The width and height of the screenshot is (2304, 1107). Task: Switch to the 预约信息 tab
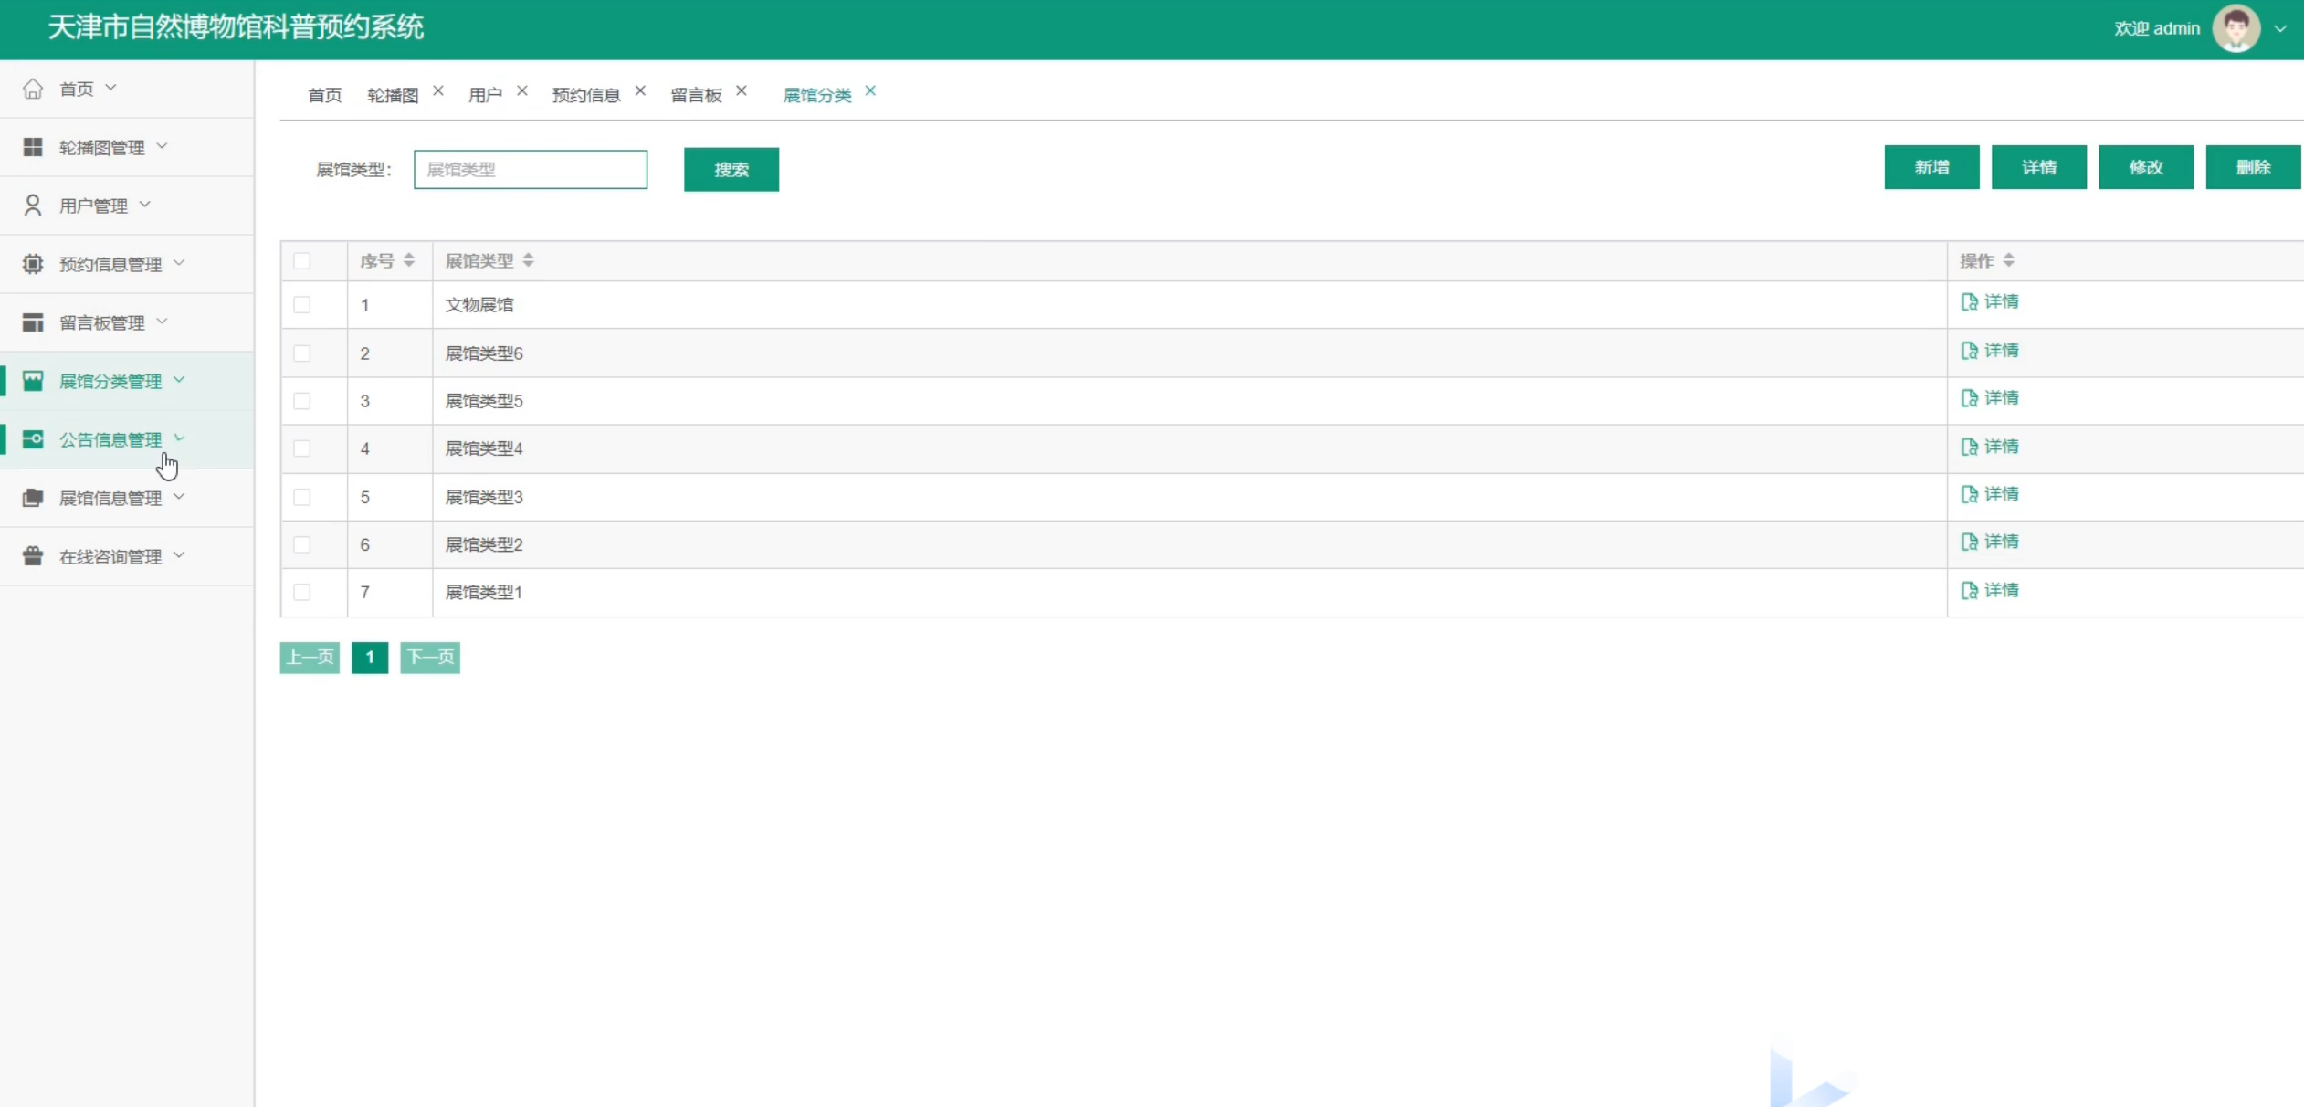[x=585, y=95]
